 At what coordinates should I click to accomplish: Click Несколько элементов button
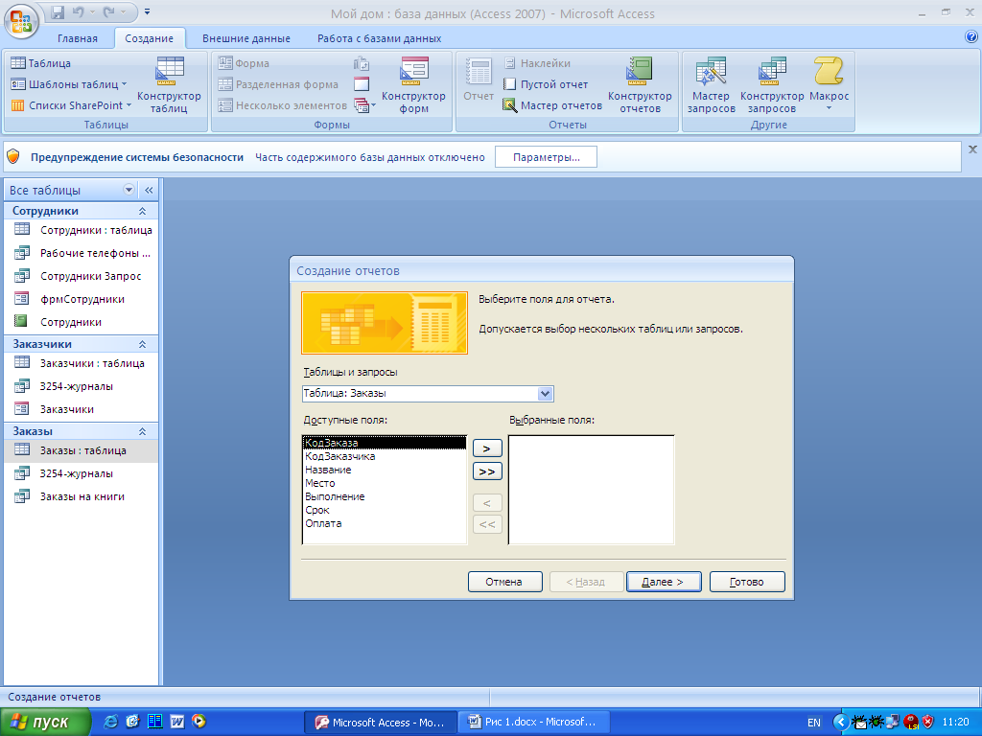(x=283, y=105)
